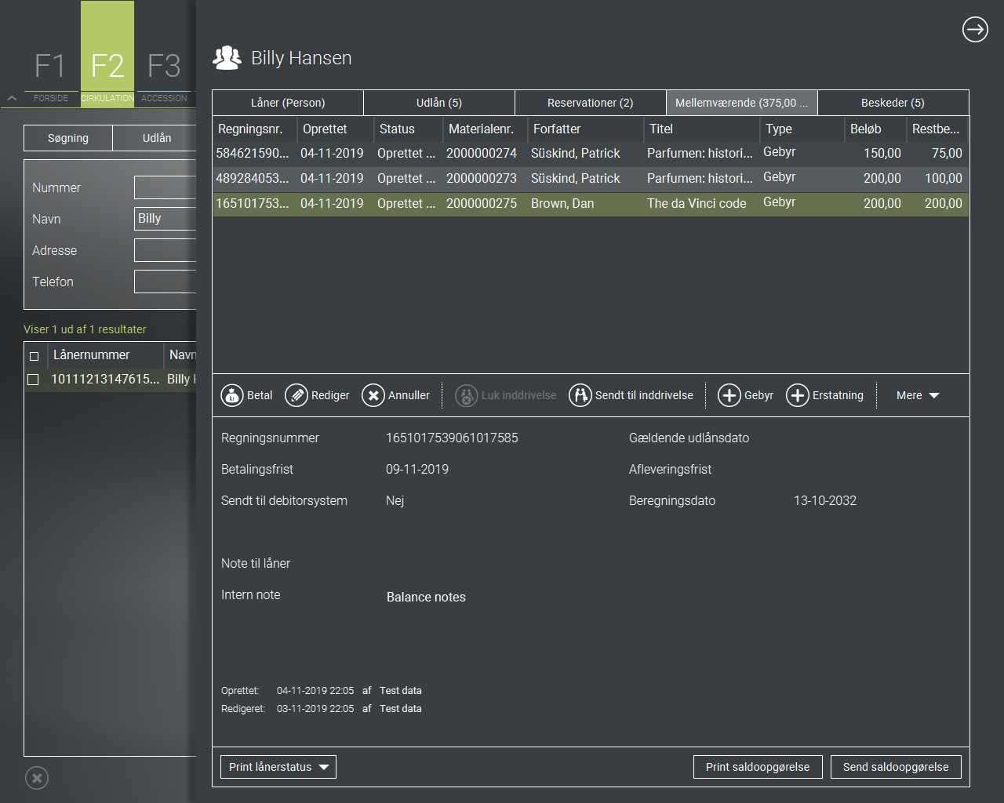The width and height of the screenshot is (1004, 803).
Task: Click the Betal button label
Action: [260, 395]
